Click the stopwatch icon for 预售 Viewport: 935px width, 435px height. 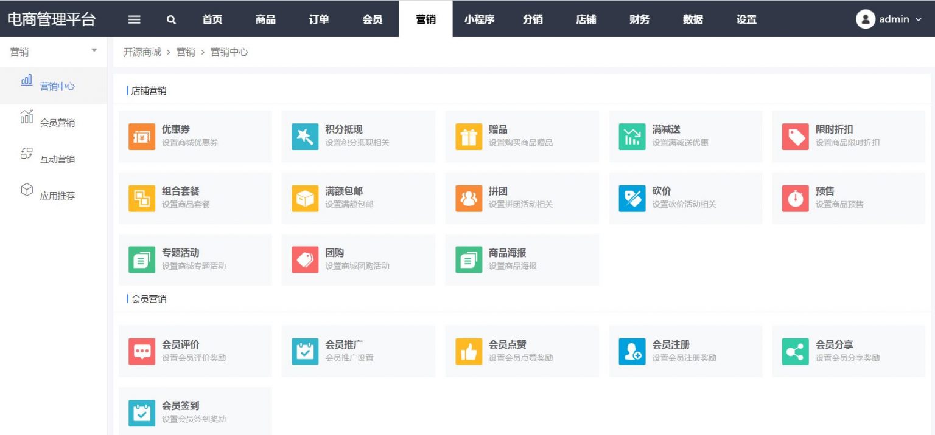pos(795,199)
